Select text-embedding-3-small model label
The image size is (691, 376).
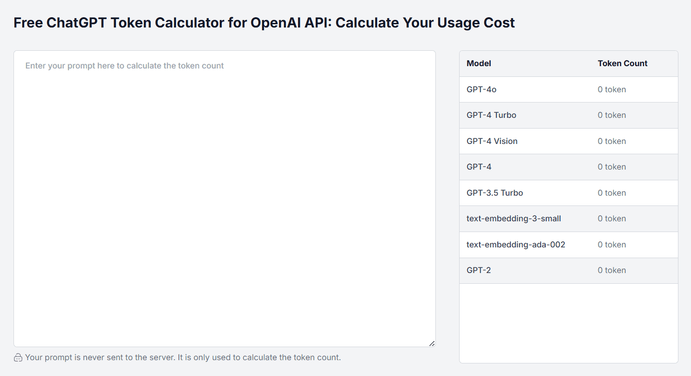click(x=514, y=219)
